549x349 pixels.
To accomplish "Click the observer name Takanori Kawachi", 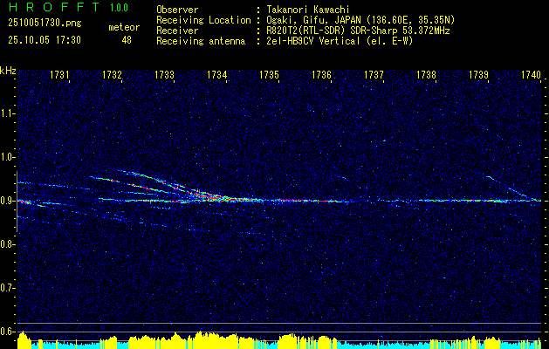I will (308, 10).
